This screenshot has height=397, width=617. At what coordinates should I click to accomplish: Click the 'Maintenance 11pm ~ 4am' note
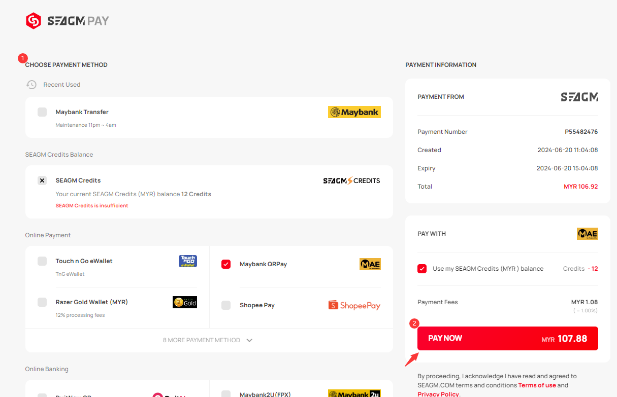coord(86,125)
